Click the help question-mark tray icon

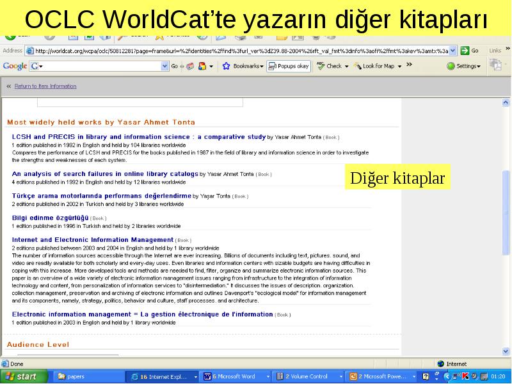[426, 377]
